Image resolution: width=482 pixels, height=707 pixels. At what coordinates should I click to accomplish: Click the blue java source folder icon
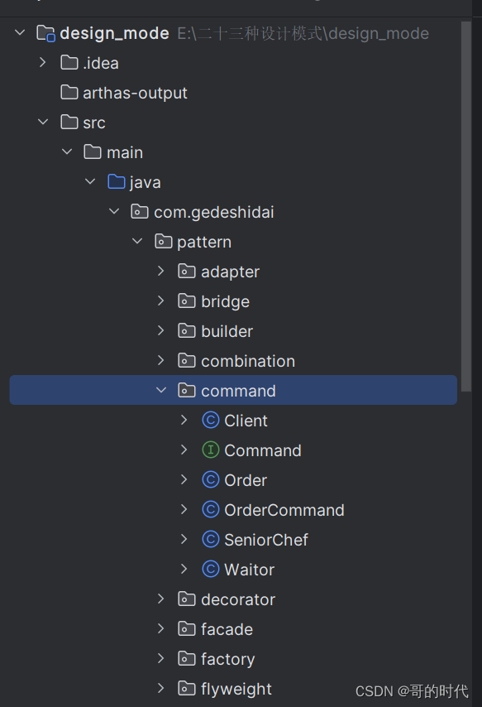(117, 181)
